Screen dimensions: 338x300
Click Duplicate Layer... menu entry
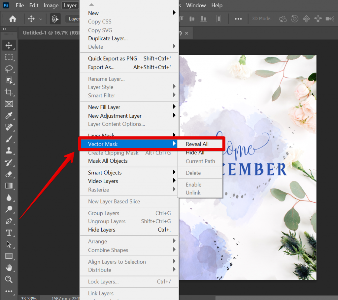click(108, 38)
